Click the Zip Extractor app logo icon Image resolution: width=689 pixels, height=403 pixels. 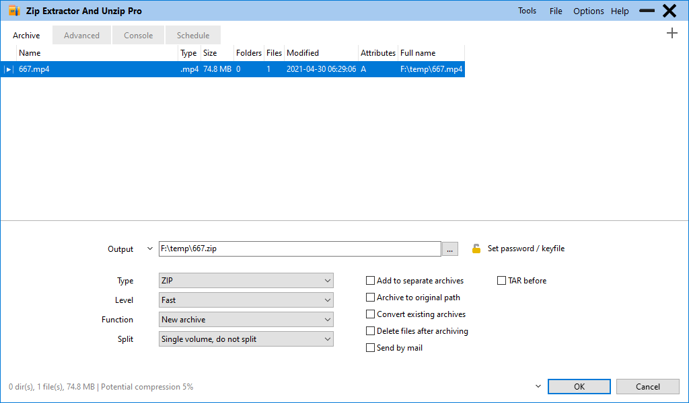(x=15, y=11)
